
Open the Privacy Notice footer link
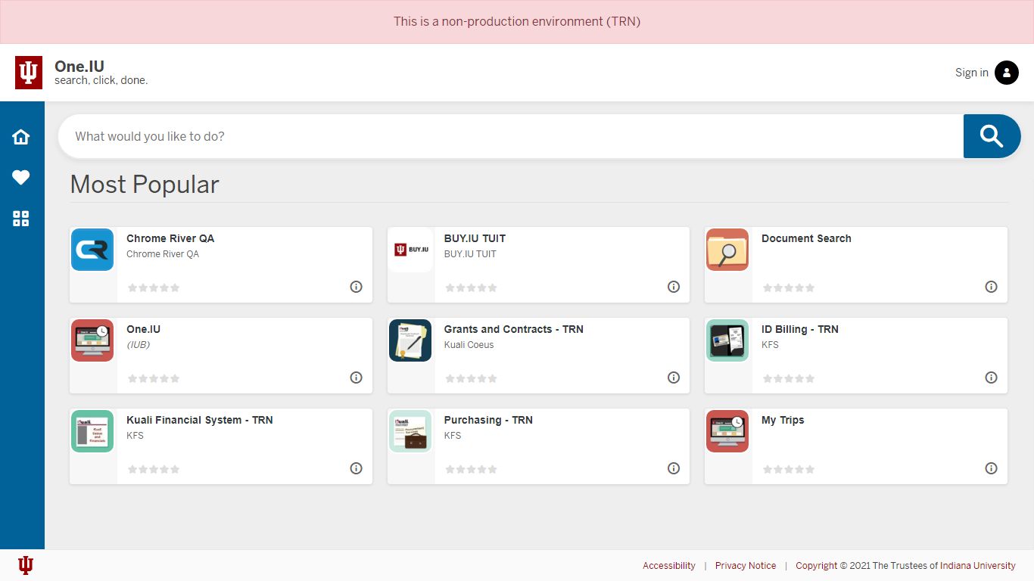point(746,565)
